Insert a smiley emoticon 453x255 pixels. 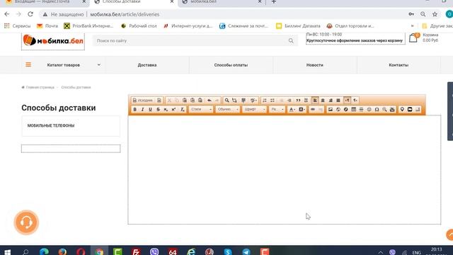(x=369, y=110)
